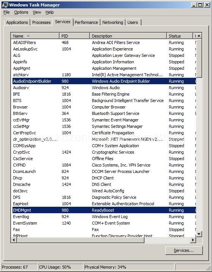Click the vertical scrollbar thumb
Image resolution: width=212 pixels, height=272 pixels.
tap(199, 58)
